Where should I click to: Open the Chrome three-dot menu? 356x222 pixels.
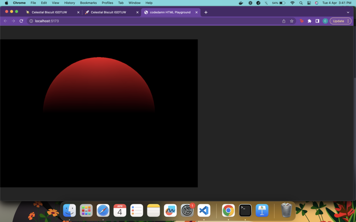pyautogui.click(x=348, y=21)
